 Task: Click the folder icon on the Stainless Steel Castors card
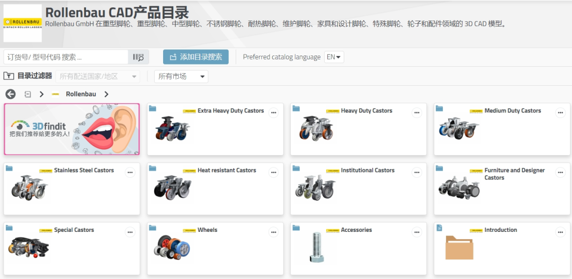click(9, 168)
